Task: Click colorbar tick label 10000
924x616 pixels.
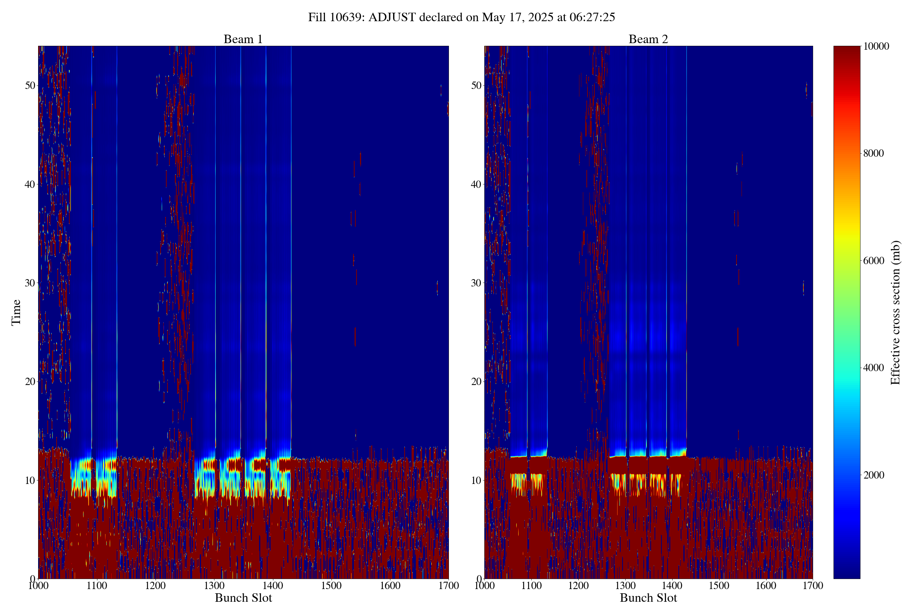Action: pos(875,46)
